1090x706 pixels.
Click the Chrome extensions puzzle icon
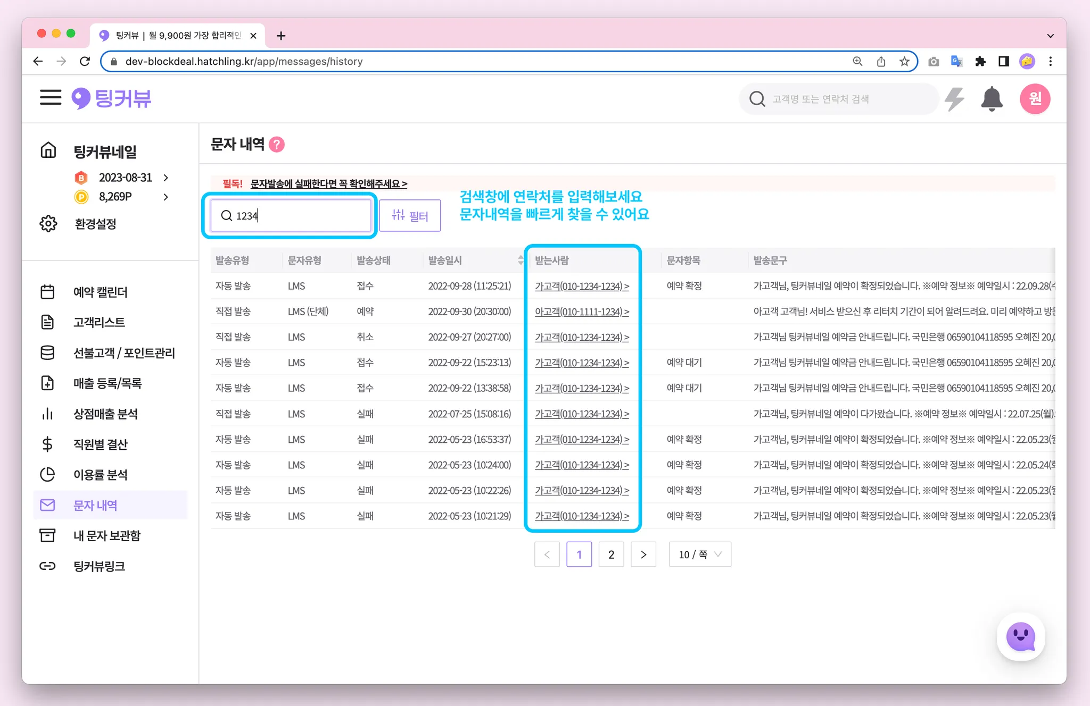[x=980, y=62]
